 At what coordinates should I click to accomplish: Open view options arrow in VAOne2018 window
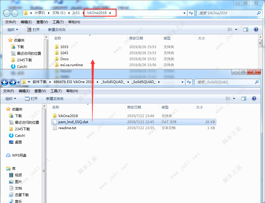coord(236,29)
